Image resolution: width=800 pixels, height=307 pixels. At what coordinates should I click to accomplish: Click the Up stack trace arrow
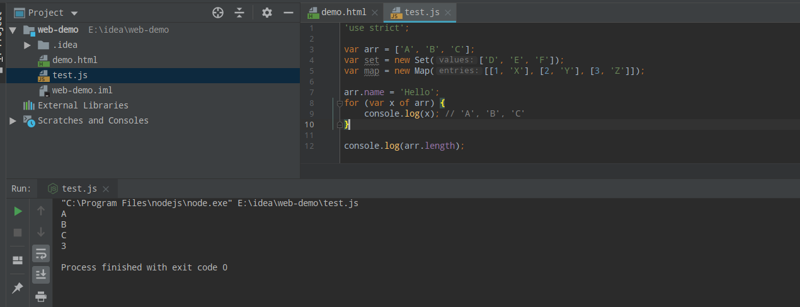pyautogui.click(x=41, y=211)
